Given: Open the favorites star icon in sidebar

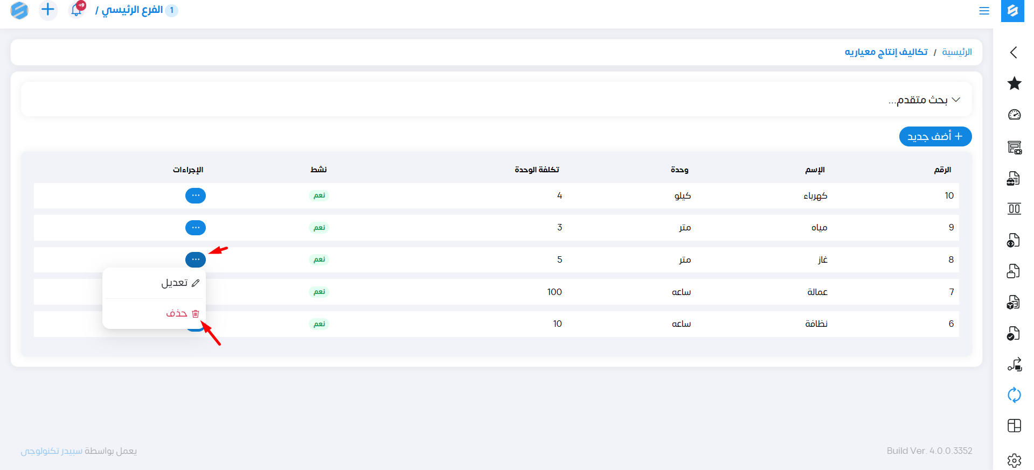Looking at the screenshot, I should coord(1014,83).
